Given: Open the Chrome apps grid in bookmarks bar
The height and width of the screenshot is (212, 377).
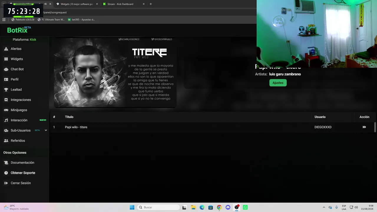Looking at the screenshot, I should 4,20.
